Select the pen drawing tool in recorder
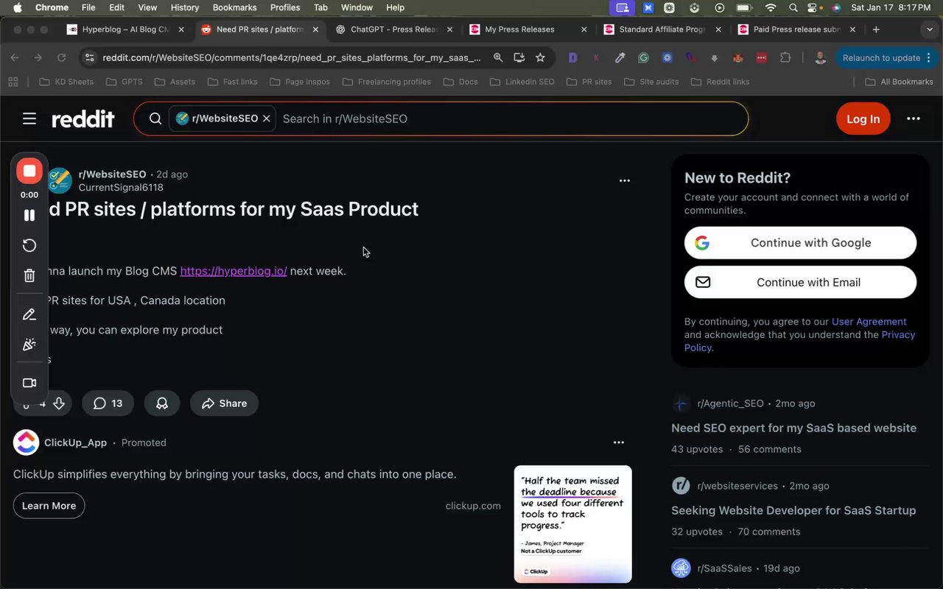 point(29,314)
